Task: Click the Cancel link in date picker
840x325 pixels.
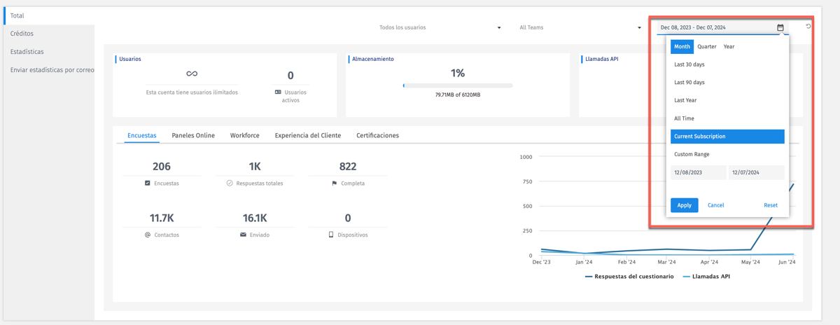Action: [715, 205]
